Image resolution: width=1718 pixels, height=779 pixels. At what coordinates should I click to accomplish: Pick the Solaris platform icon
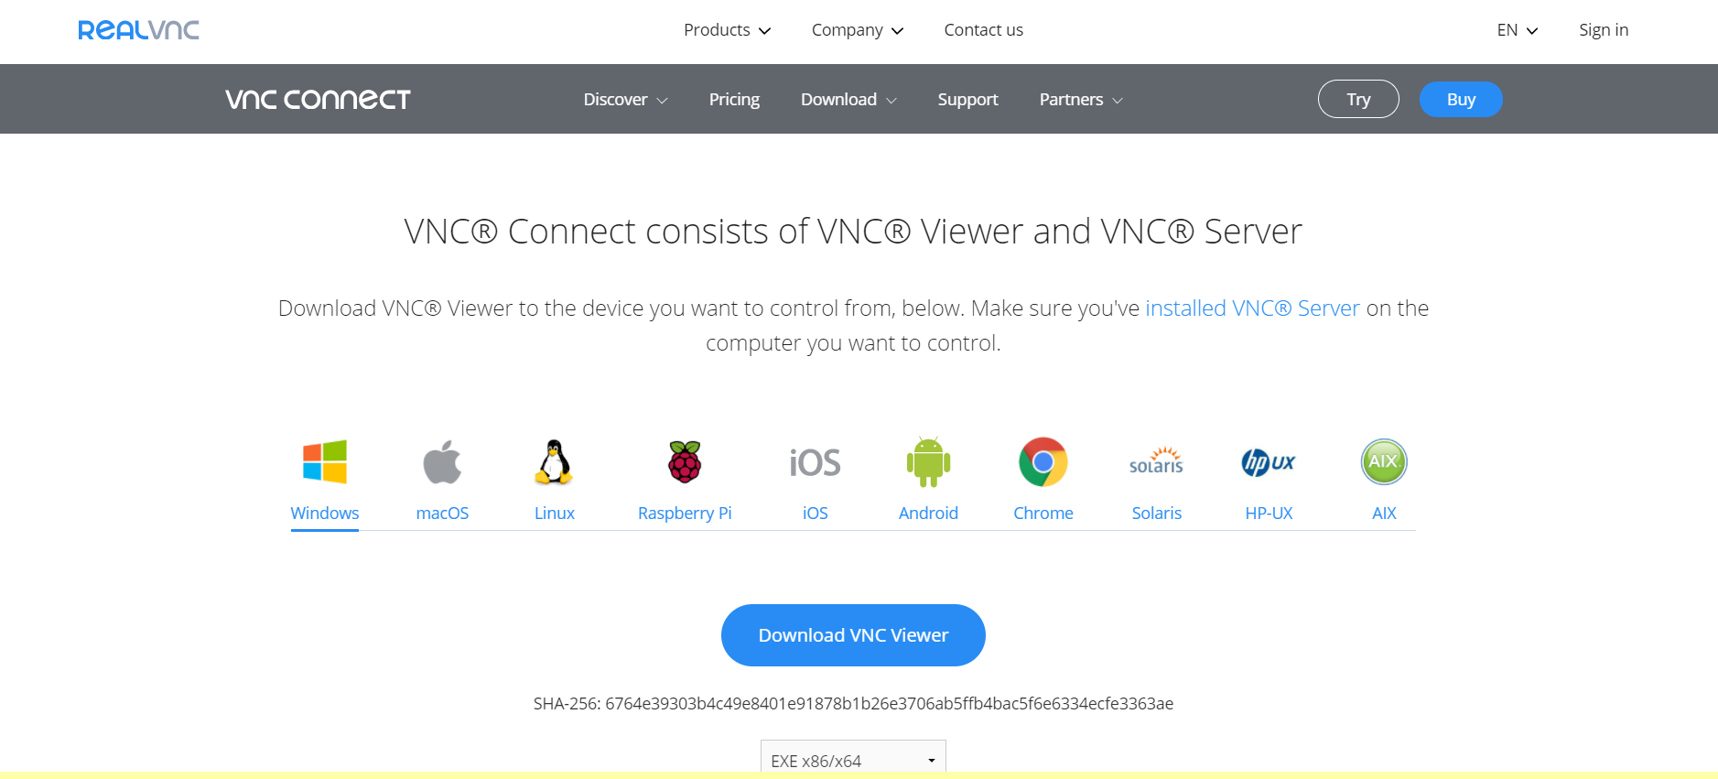point(1156,460)
